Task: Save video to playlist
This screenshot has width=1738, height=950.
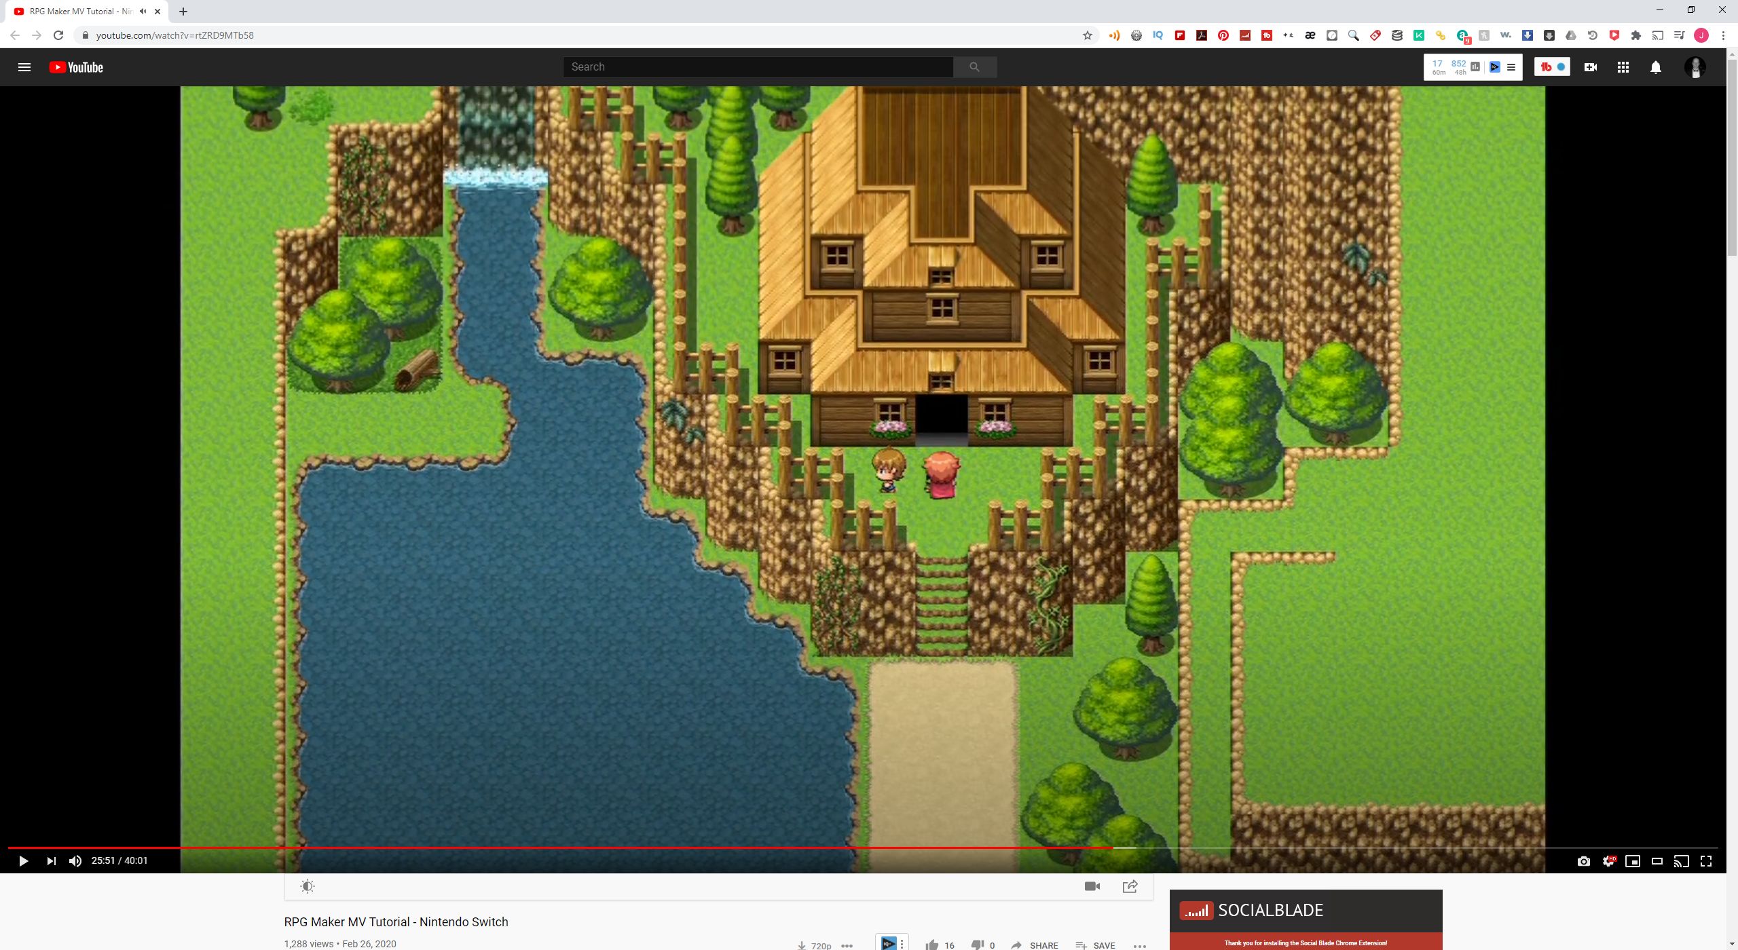Action: [1095, 945]
